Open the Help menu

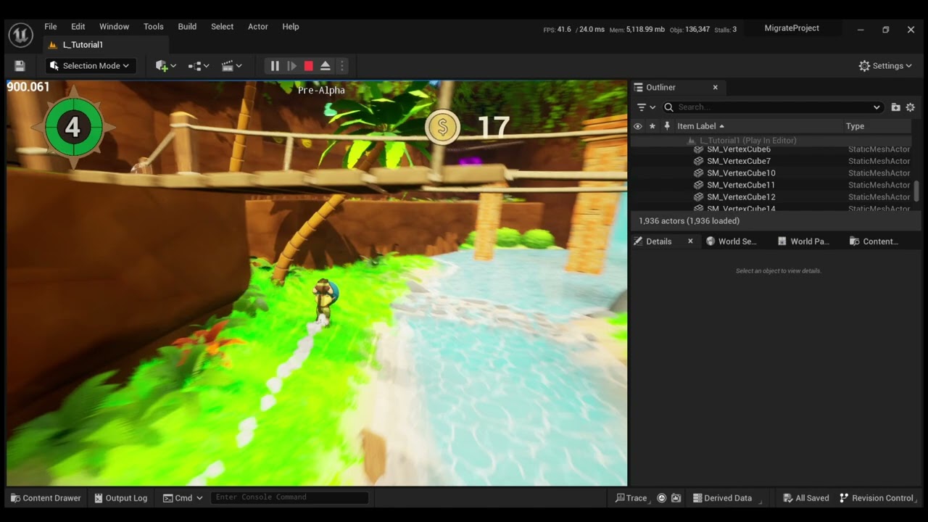click(x=291, y=27)
